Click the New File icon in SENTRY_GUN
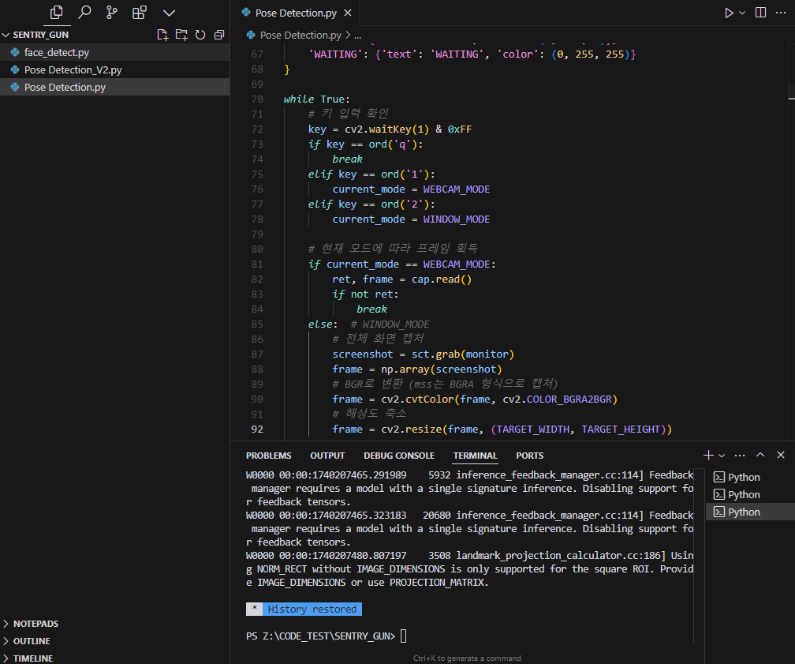This screenshot has height=664, width=795. [162, 35]
